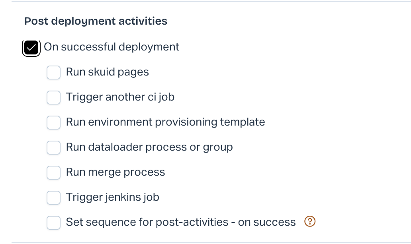
Task: Enable Run dataloader process or group checkbox
Action: [53, 147]
